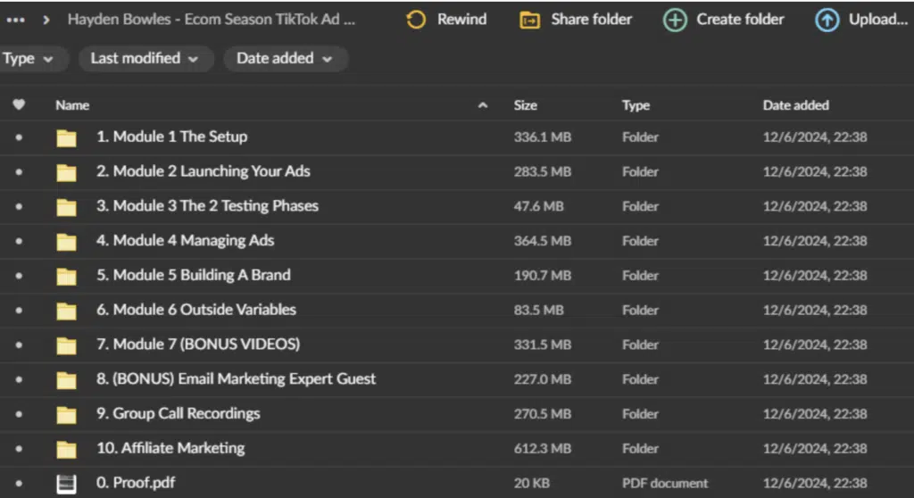Click the PDF document type cell
The width and height of the screenshot is (914, 498).
tap(665, 484)
